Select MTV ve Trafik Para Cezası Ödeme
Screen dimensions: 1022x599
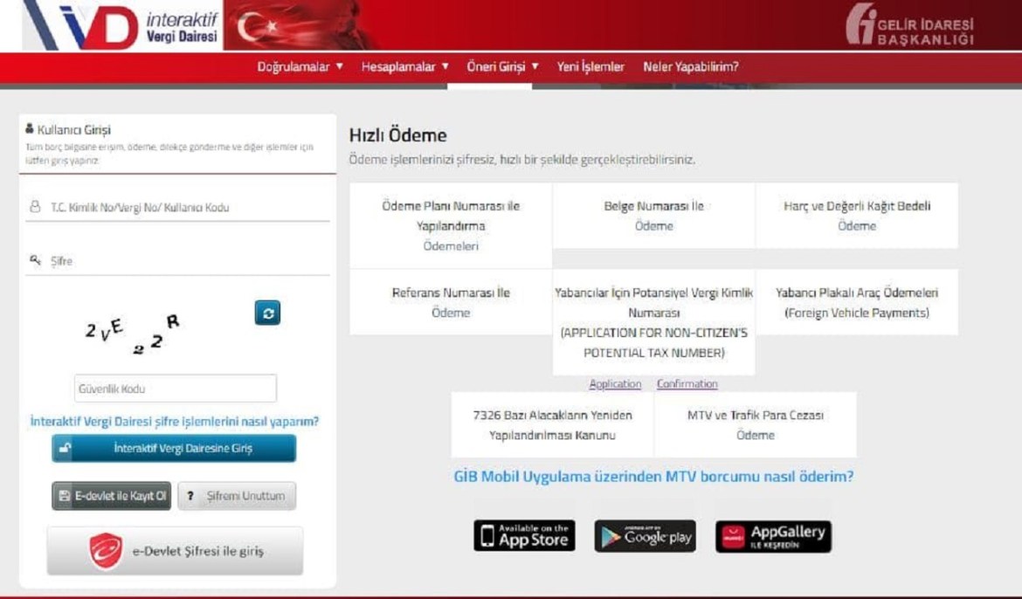point(755,425)
